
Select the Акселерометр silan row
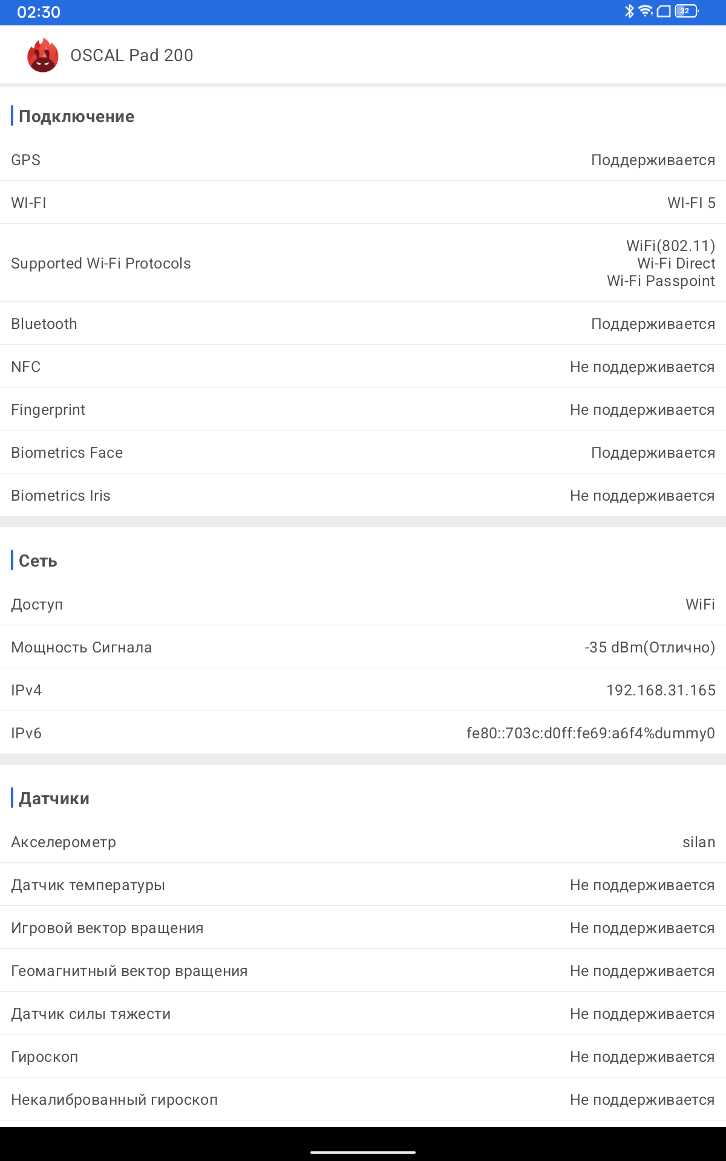tap(363, 842)
